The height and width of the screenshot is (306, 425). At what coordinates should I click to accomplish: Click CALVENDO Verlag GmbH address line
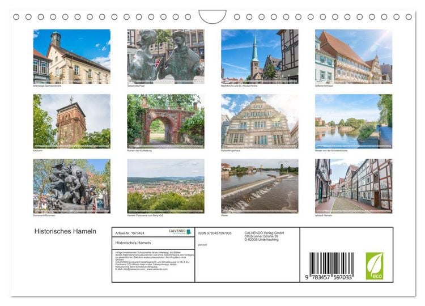pyautogui.click(x=264, y=233)
